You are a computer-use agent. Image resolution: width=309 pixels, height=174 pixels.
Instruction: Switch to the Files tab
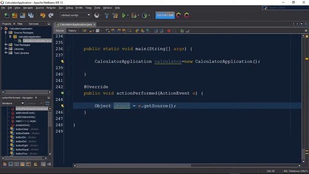[20, 24]
